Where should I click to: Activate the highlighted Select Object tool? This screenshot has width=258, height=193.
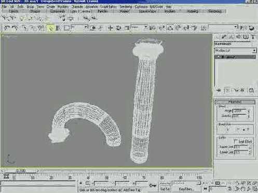coord(50,28)
